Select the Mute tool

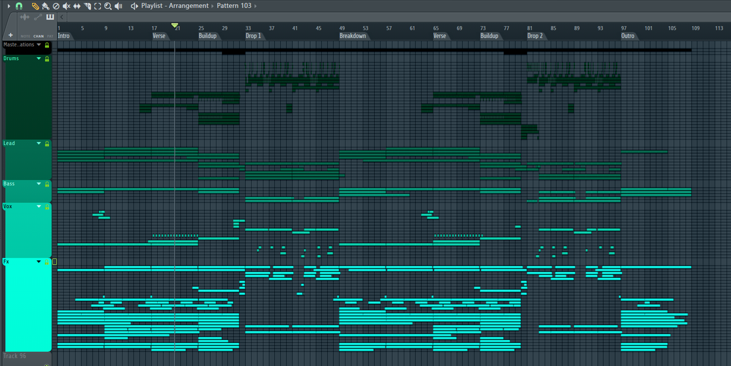(x=66, y=6)
